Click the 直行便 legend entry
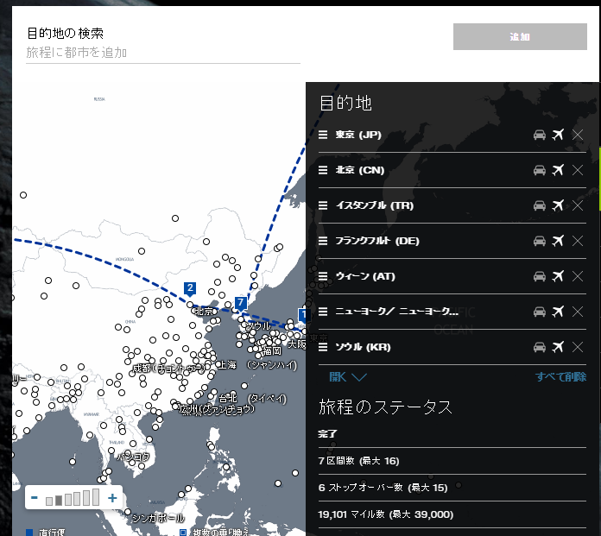601x536 pixels. point(45,533)
